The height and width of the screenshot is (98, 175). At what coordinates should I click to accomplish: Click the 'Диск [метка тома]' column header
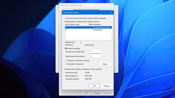click(72, 24)
